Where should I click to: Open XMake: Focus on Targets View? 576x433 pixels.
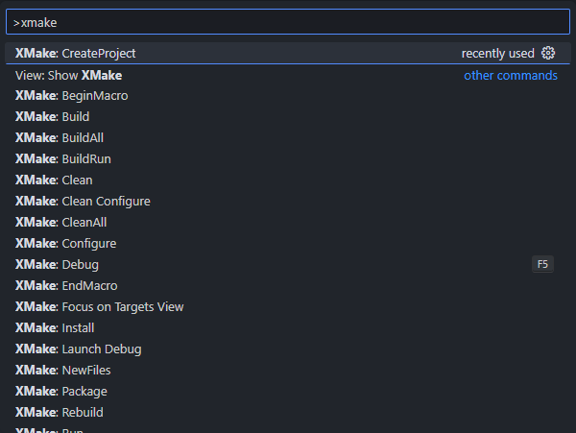[100, 307]
